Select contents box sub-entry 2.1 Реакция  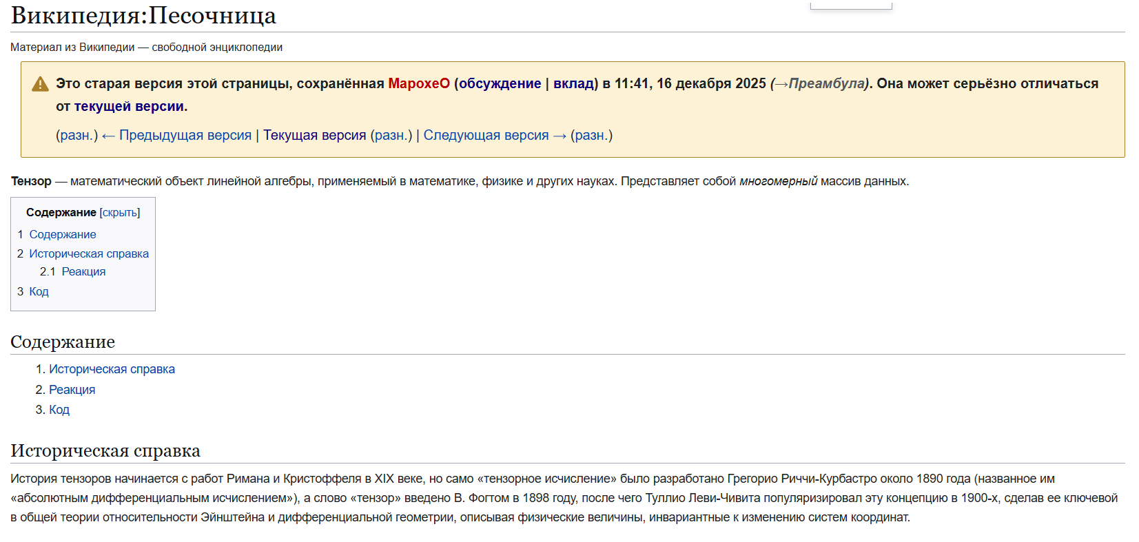[83, 272]
